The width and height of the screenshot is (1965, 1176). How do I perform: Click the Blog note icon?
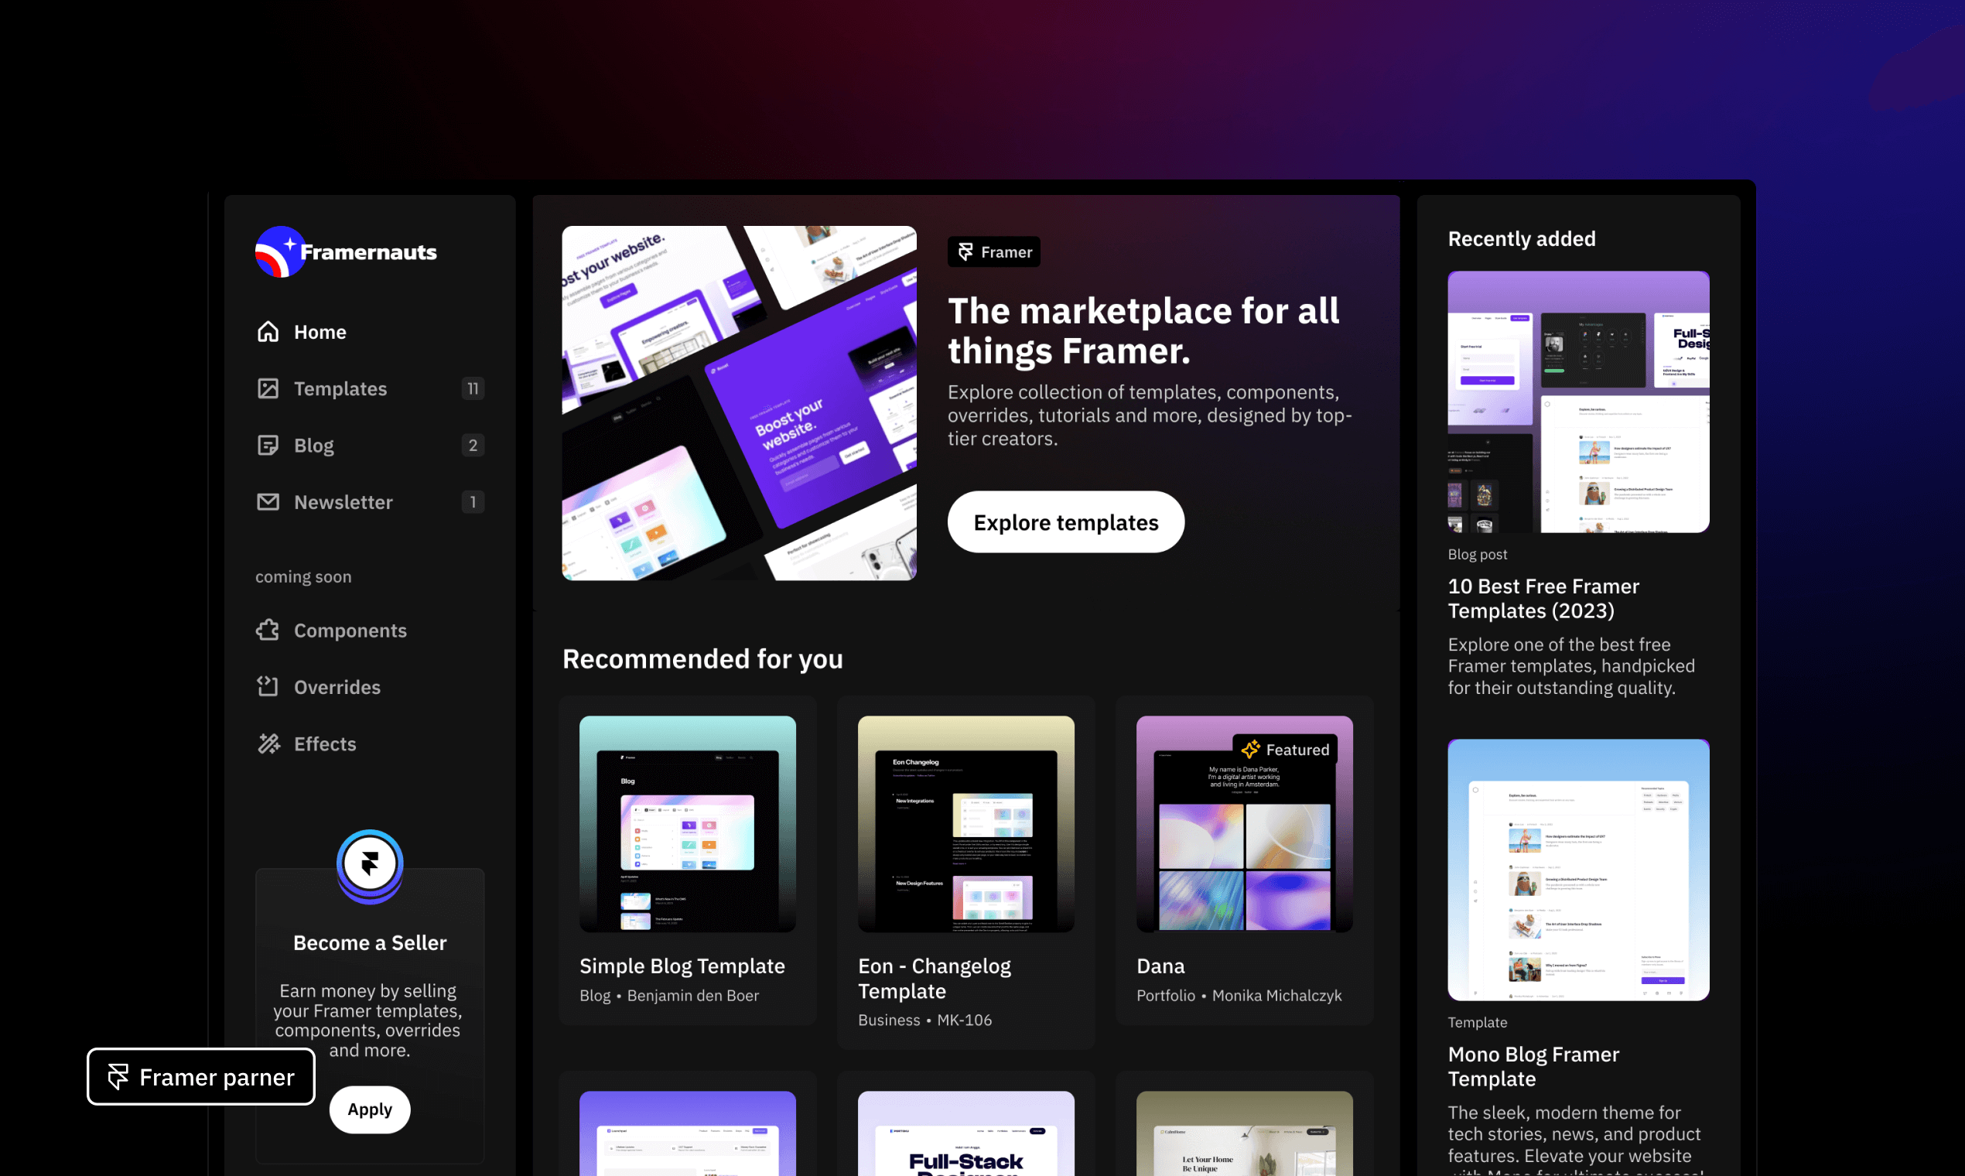pos(268,446)
